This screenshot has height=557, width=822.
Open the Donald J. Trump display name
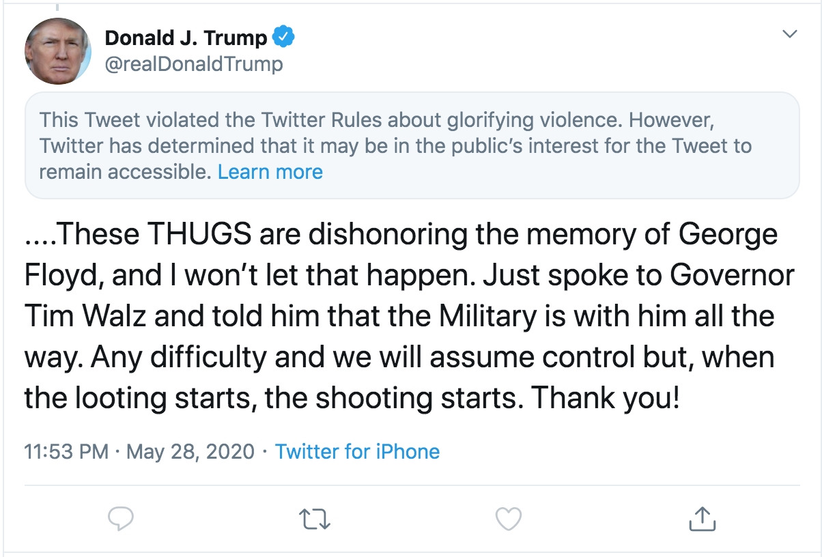186,38
